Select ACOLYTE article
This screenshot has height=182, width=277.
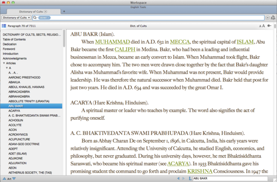[15, 125]
